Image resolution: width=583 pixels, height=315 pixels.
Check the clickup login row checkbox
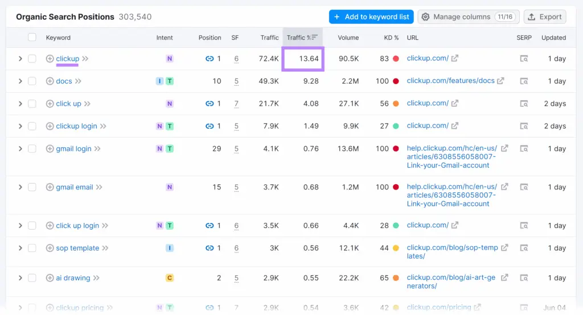(32, 126)
